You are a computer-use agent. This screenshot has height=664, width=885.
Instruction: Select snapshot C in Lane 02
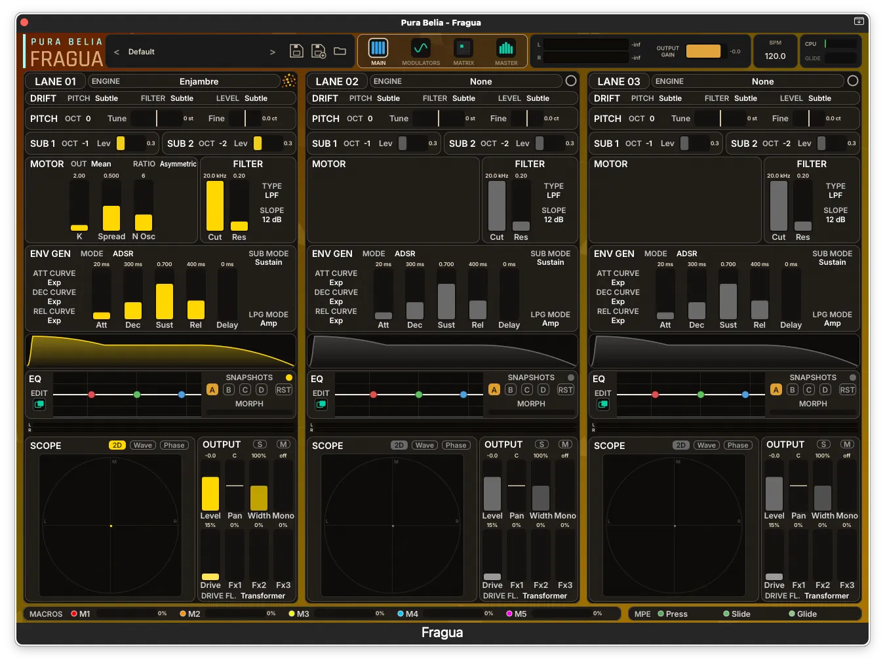click(527, 389)
